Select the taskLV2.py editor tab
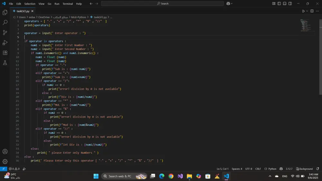 click(x=23, y=11)
